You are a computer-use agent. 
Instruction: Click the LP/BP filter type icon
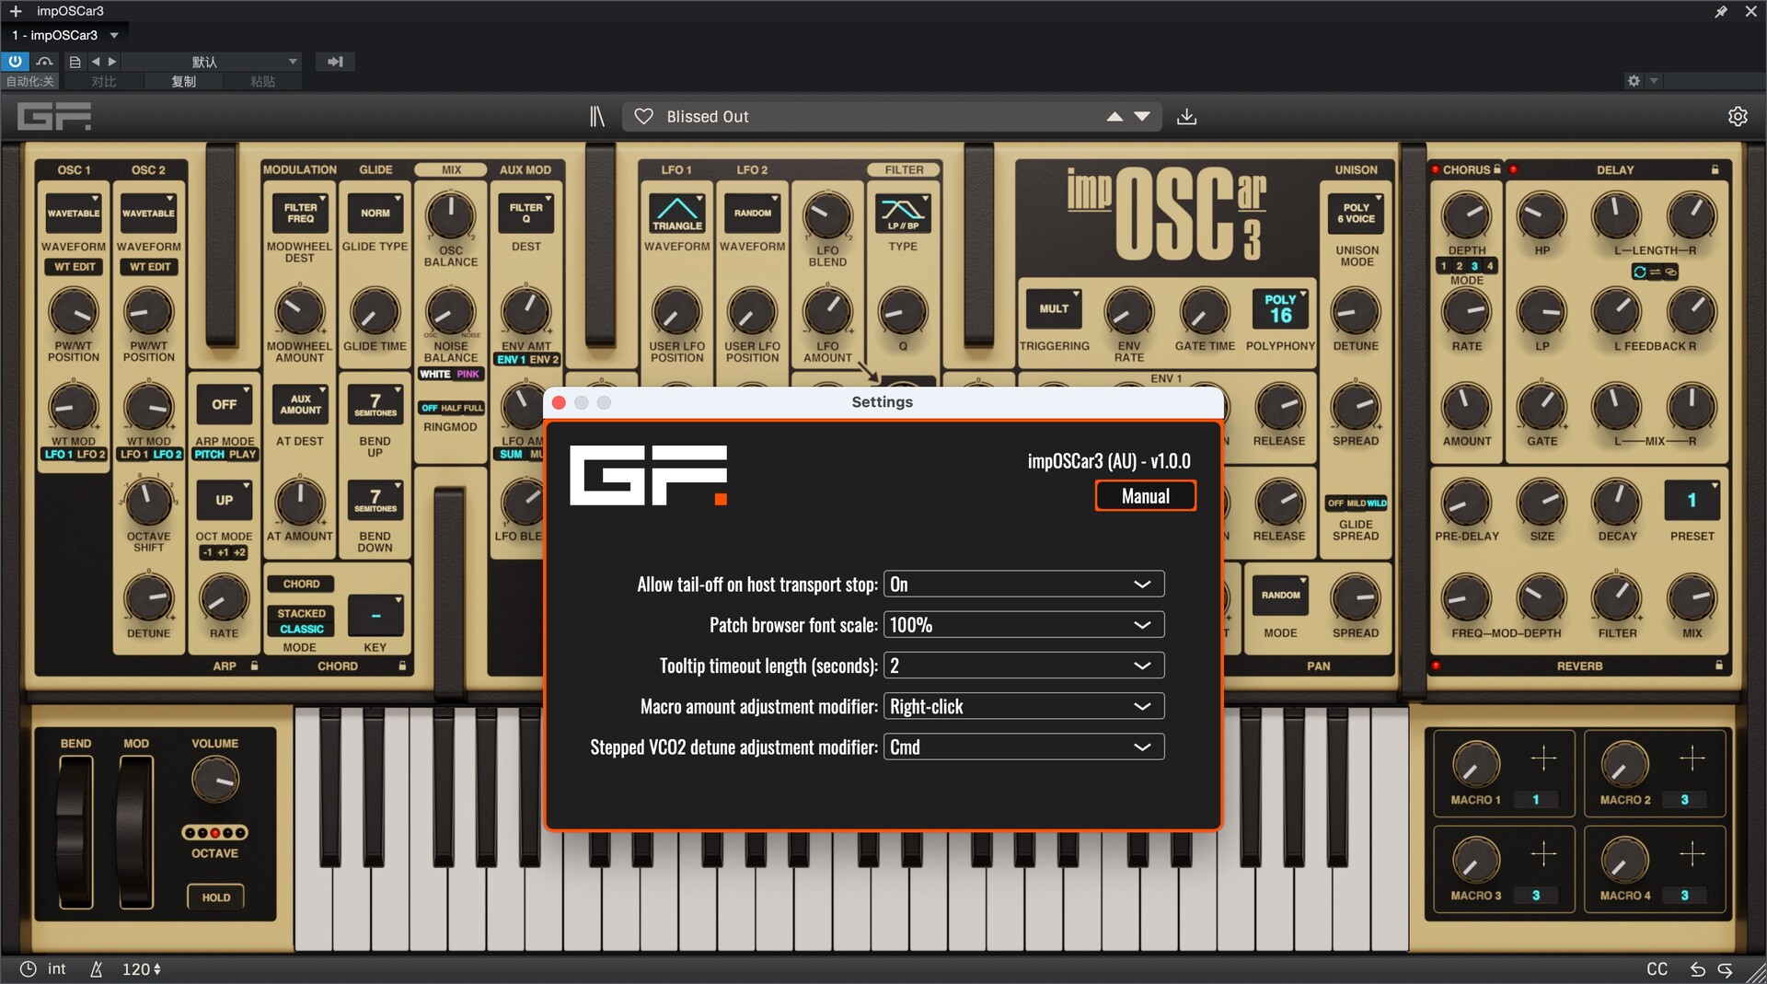coord(902,213)
